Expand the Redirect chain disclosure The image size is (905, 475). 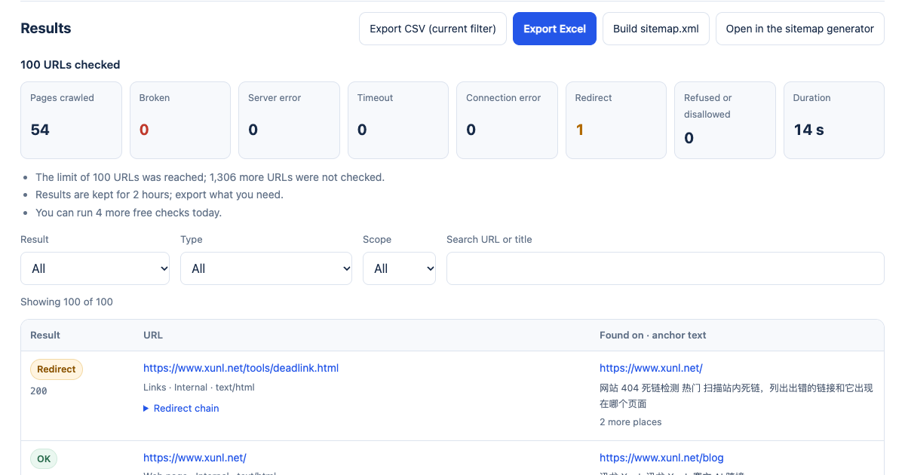pyautogui.click(x=181, y=408)
